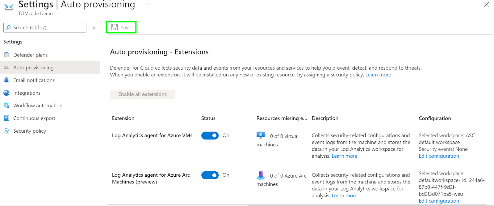Collapse the settings sidebar with the chevron
494x206 pixels.
click(x=94, y=28)
